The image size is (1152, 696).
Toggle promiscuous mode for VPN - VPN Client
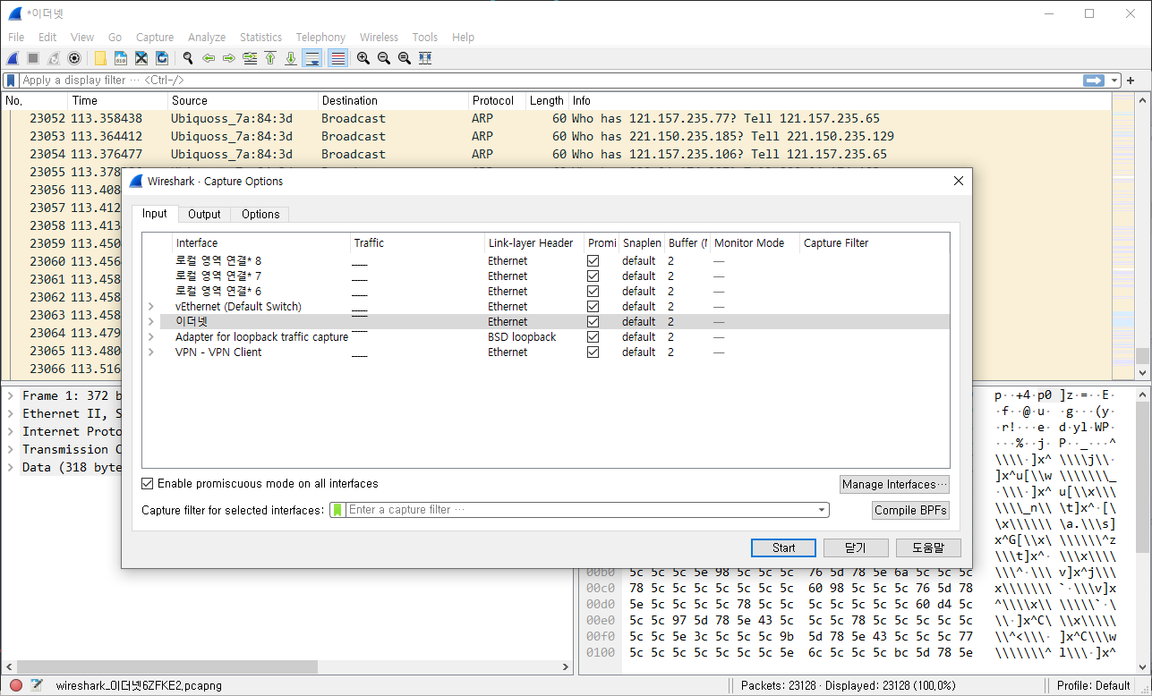(x=593, y=352)
